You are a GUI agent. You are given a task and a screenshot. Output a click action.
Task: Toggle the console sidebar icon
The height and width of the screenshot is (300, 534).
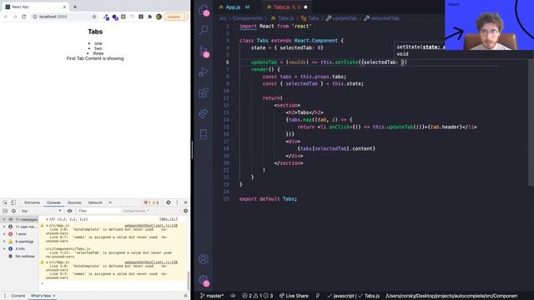(x=5, y=211)
